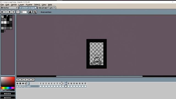Click the character sprite on the canvas

[x=96, y=61]
